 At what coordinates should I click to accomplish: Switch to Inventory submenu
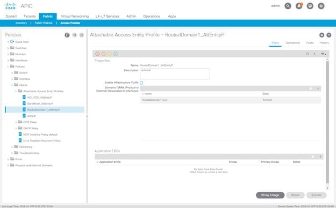point(21,23)
